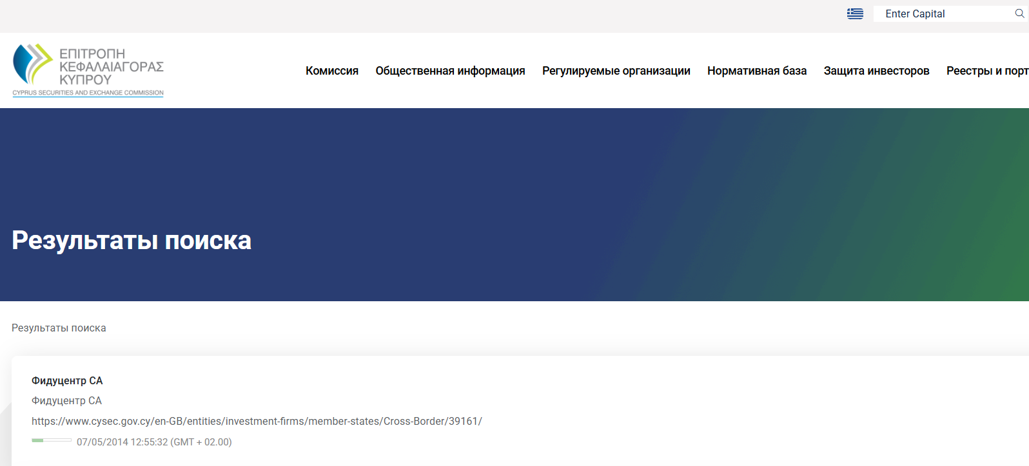
Task: Open the Общественная информация menu
Action: tap(450, 71)
